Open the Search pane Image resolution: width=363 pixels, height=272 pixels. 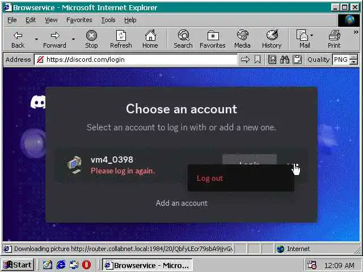183,39
